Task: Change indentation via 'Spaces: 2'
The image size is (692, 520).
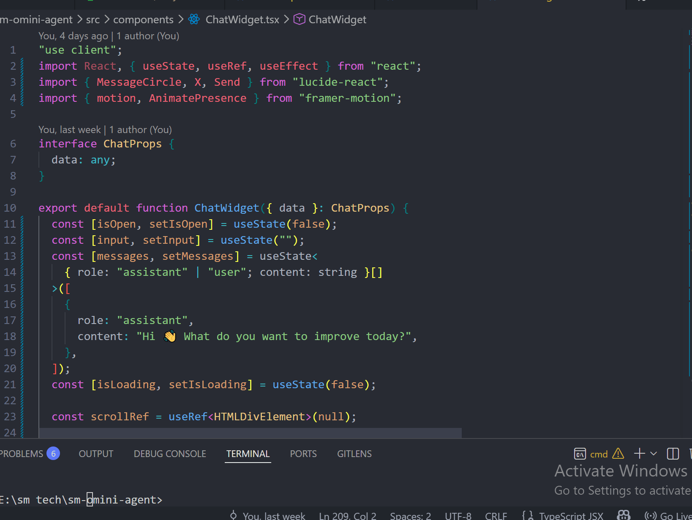Action: pos(410,516)
